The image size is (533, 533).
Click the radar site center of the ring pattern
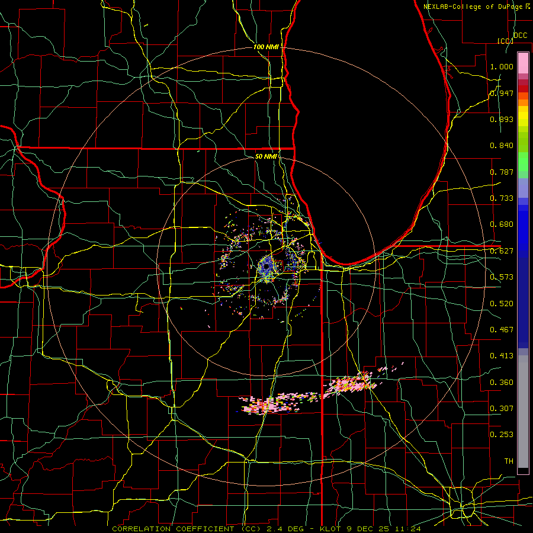pyautogui.click(x=267, y=267)
